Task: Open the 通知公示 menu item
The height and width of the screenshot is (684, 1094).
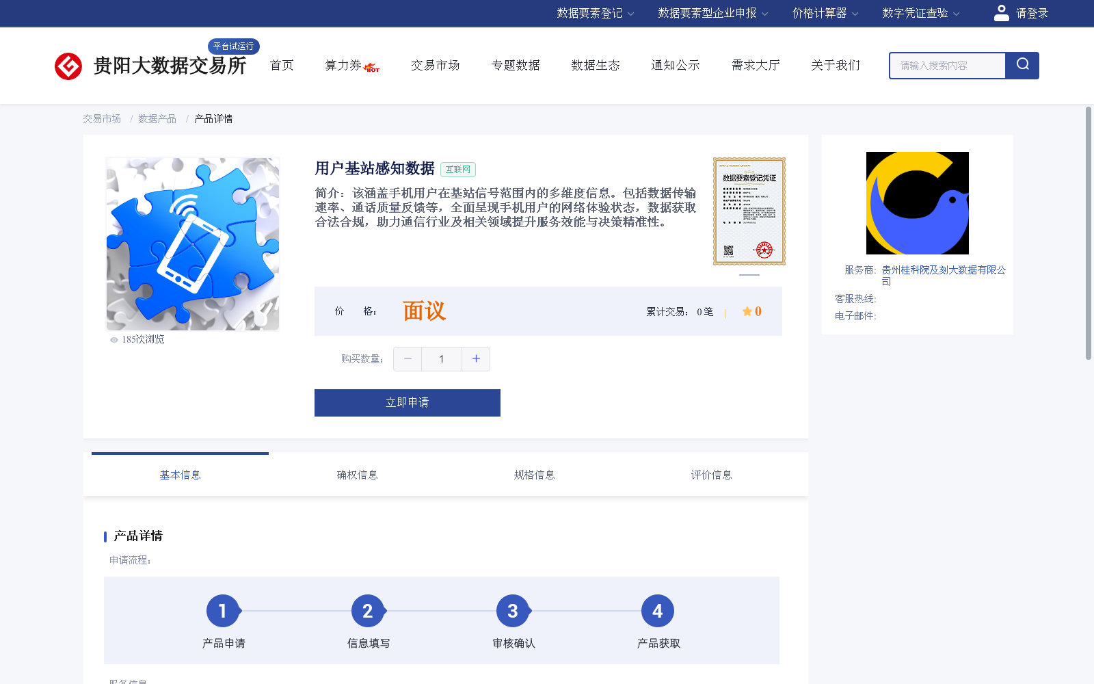Action: pyautogui.click(x=676, y=65)
